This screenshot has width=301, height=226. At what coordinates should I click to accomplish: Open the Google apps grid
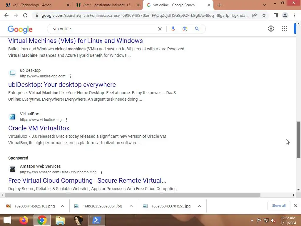pyautogui.click(x=285, y=29)
